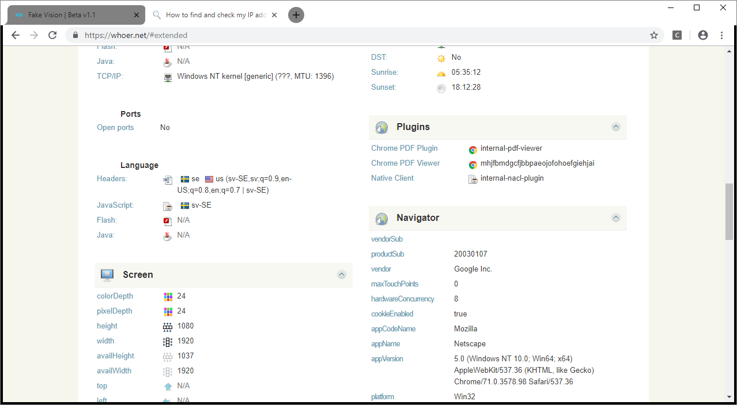Switch to the Fake Vision tab

[x=75, y=15]
